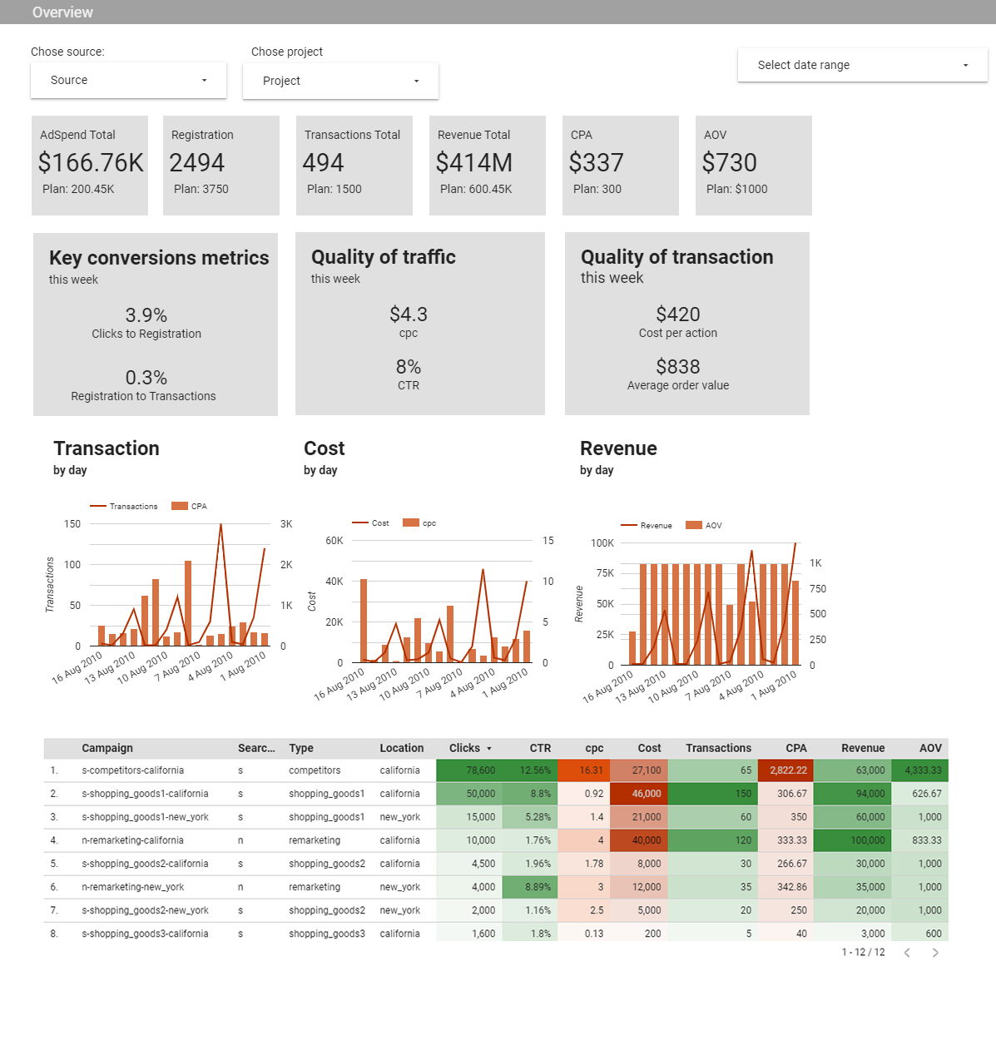Screen dimensions: 996x1040
Task: Click the Clicks column sort arrow
Action: point(489,749)
